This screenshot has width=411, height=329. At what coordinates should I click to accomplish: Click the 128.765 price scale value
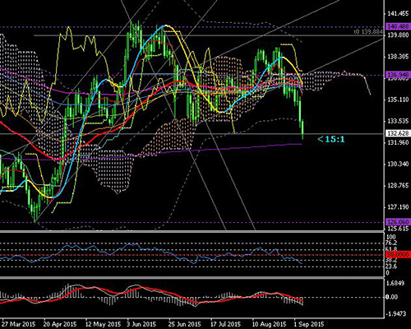tap(398, 186)
